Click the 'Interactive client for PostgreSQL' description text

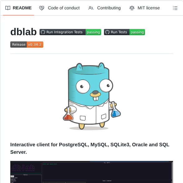tap(90, 148)
